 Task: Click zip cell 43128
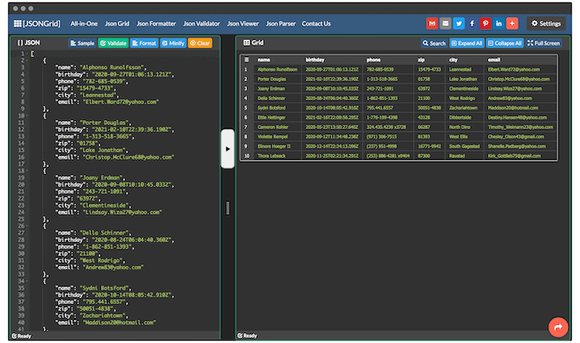[429, 118]
